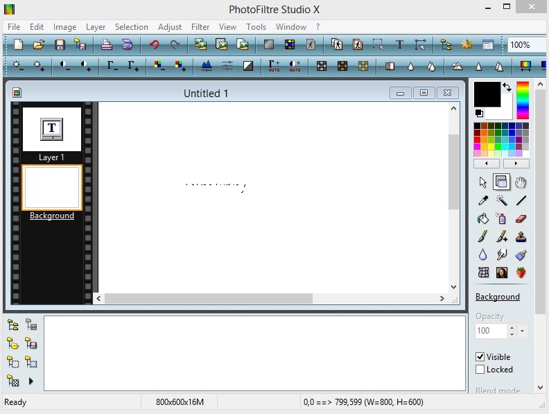This screenshot has height=414, width=549.
Task: Select the Magic Wand tool
Action: [x=502, y=200]
